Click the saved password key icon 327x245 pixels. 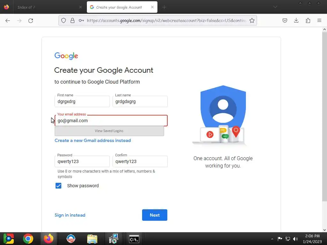(x=81, y=20)
